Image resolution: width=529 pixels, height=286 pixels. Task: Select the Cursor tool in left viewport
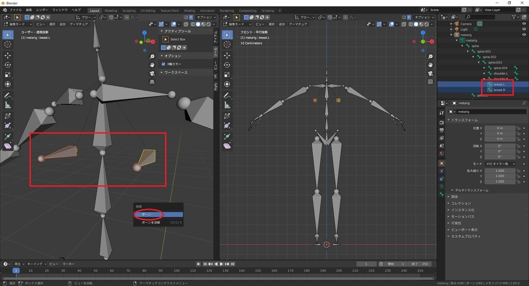point(8,44)
